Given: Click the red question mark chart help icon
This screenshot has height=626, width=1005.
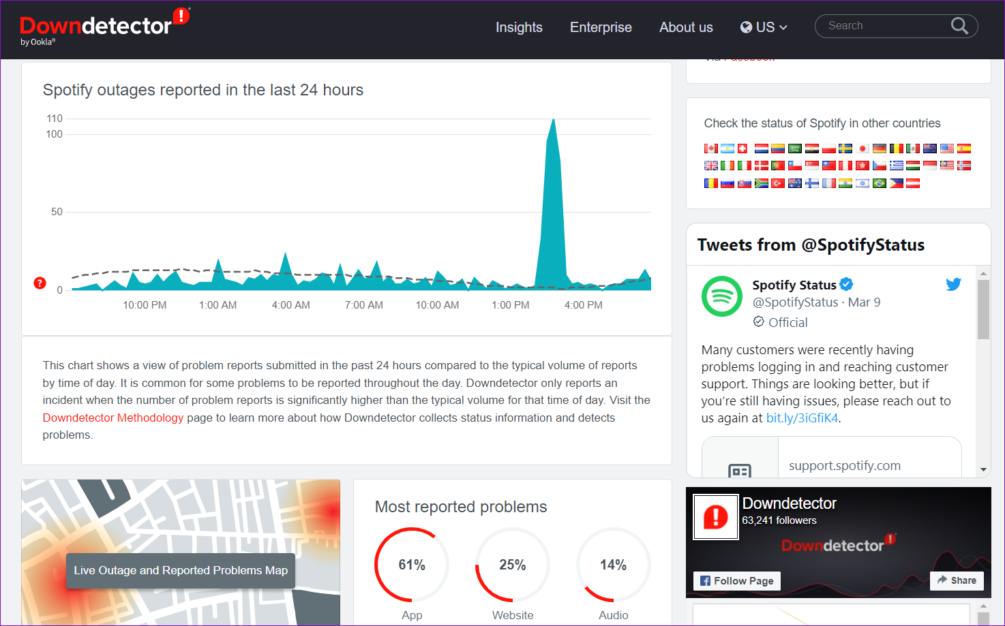Looking at the screenshot, I should (x=40, y=283).
